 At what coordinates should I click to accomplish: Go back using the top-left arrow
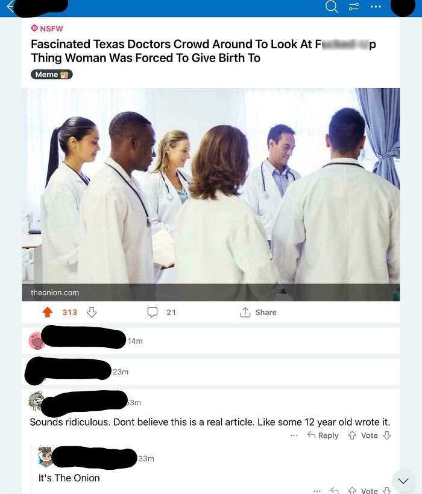10,6
